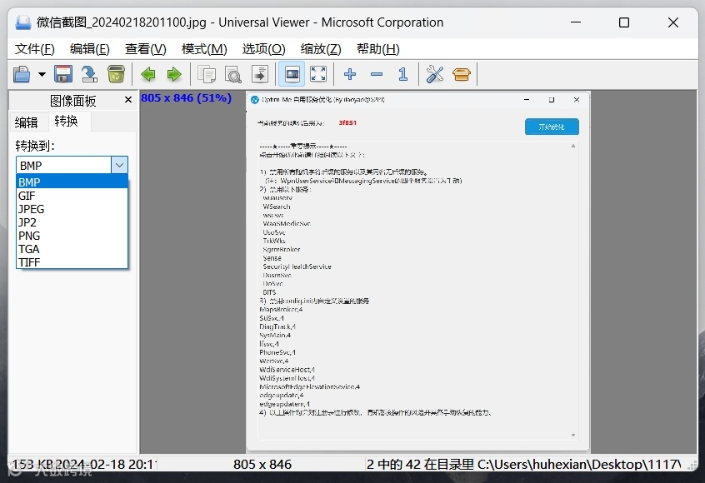Maximize the Universal Viewer window
This screenshot has height=483, width=705.
click(623, 22)
